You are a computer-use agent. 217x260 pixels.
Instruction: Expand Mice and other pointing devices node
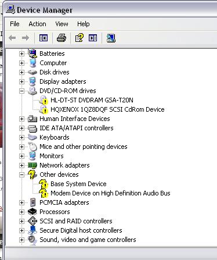(21, 147)
